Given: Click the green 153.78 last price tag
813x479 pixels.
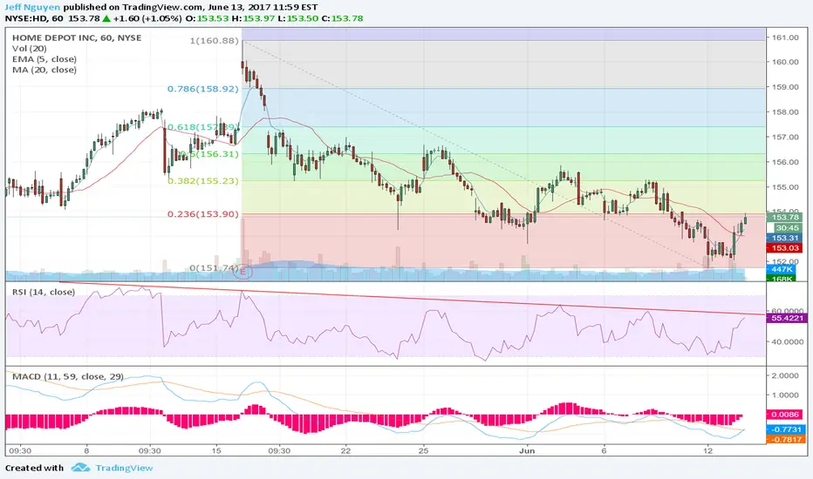Looking at the screenshot, I should (x=785, y=218).
